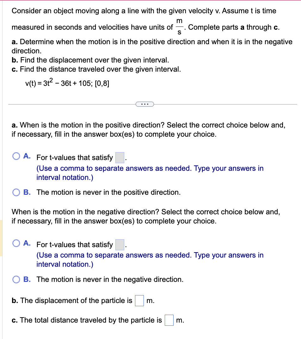Click the positive-direction interval answer box
The image size is (301, 339).
119,157
